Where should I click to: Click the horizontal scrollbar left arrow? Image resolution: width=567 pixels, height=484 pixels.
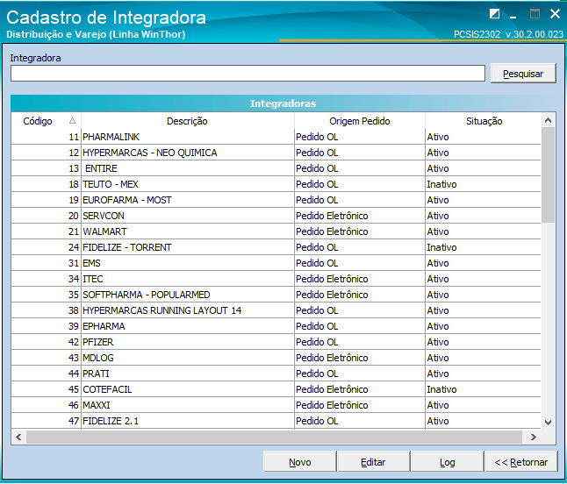tap(18, 437)
